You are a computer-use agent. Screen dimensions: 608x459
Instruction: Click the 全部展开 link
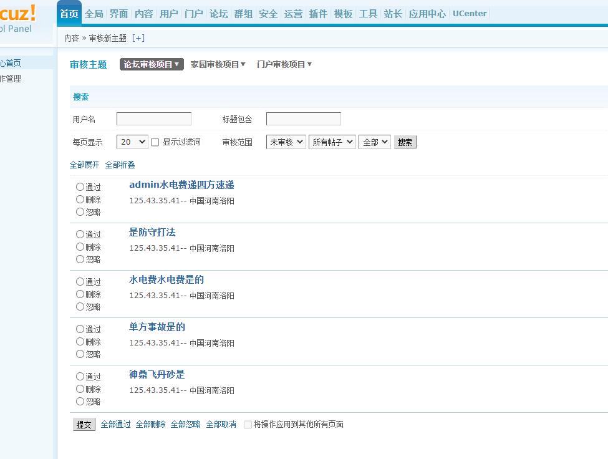tap(84, 165)
